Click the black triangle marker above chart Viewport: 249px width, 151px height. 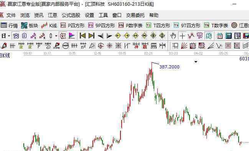[x=196, y=62]
